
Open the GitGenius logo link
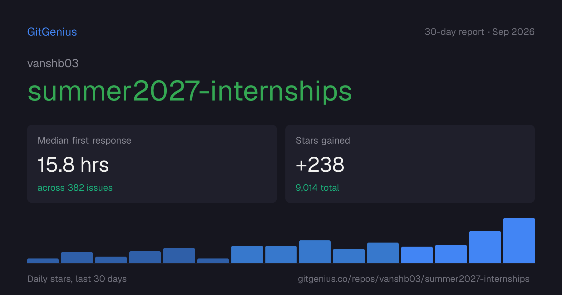52,32
